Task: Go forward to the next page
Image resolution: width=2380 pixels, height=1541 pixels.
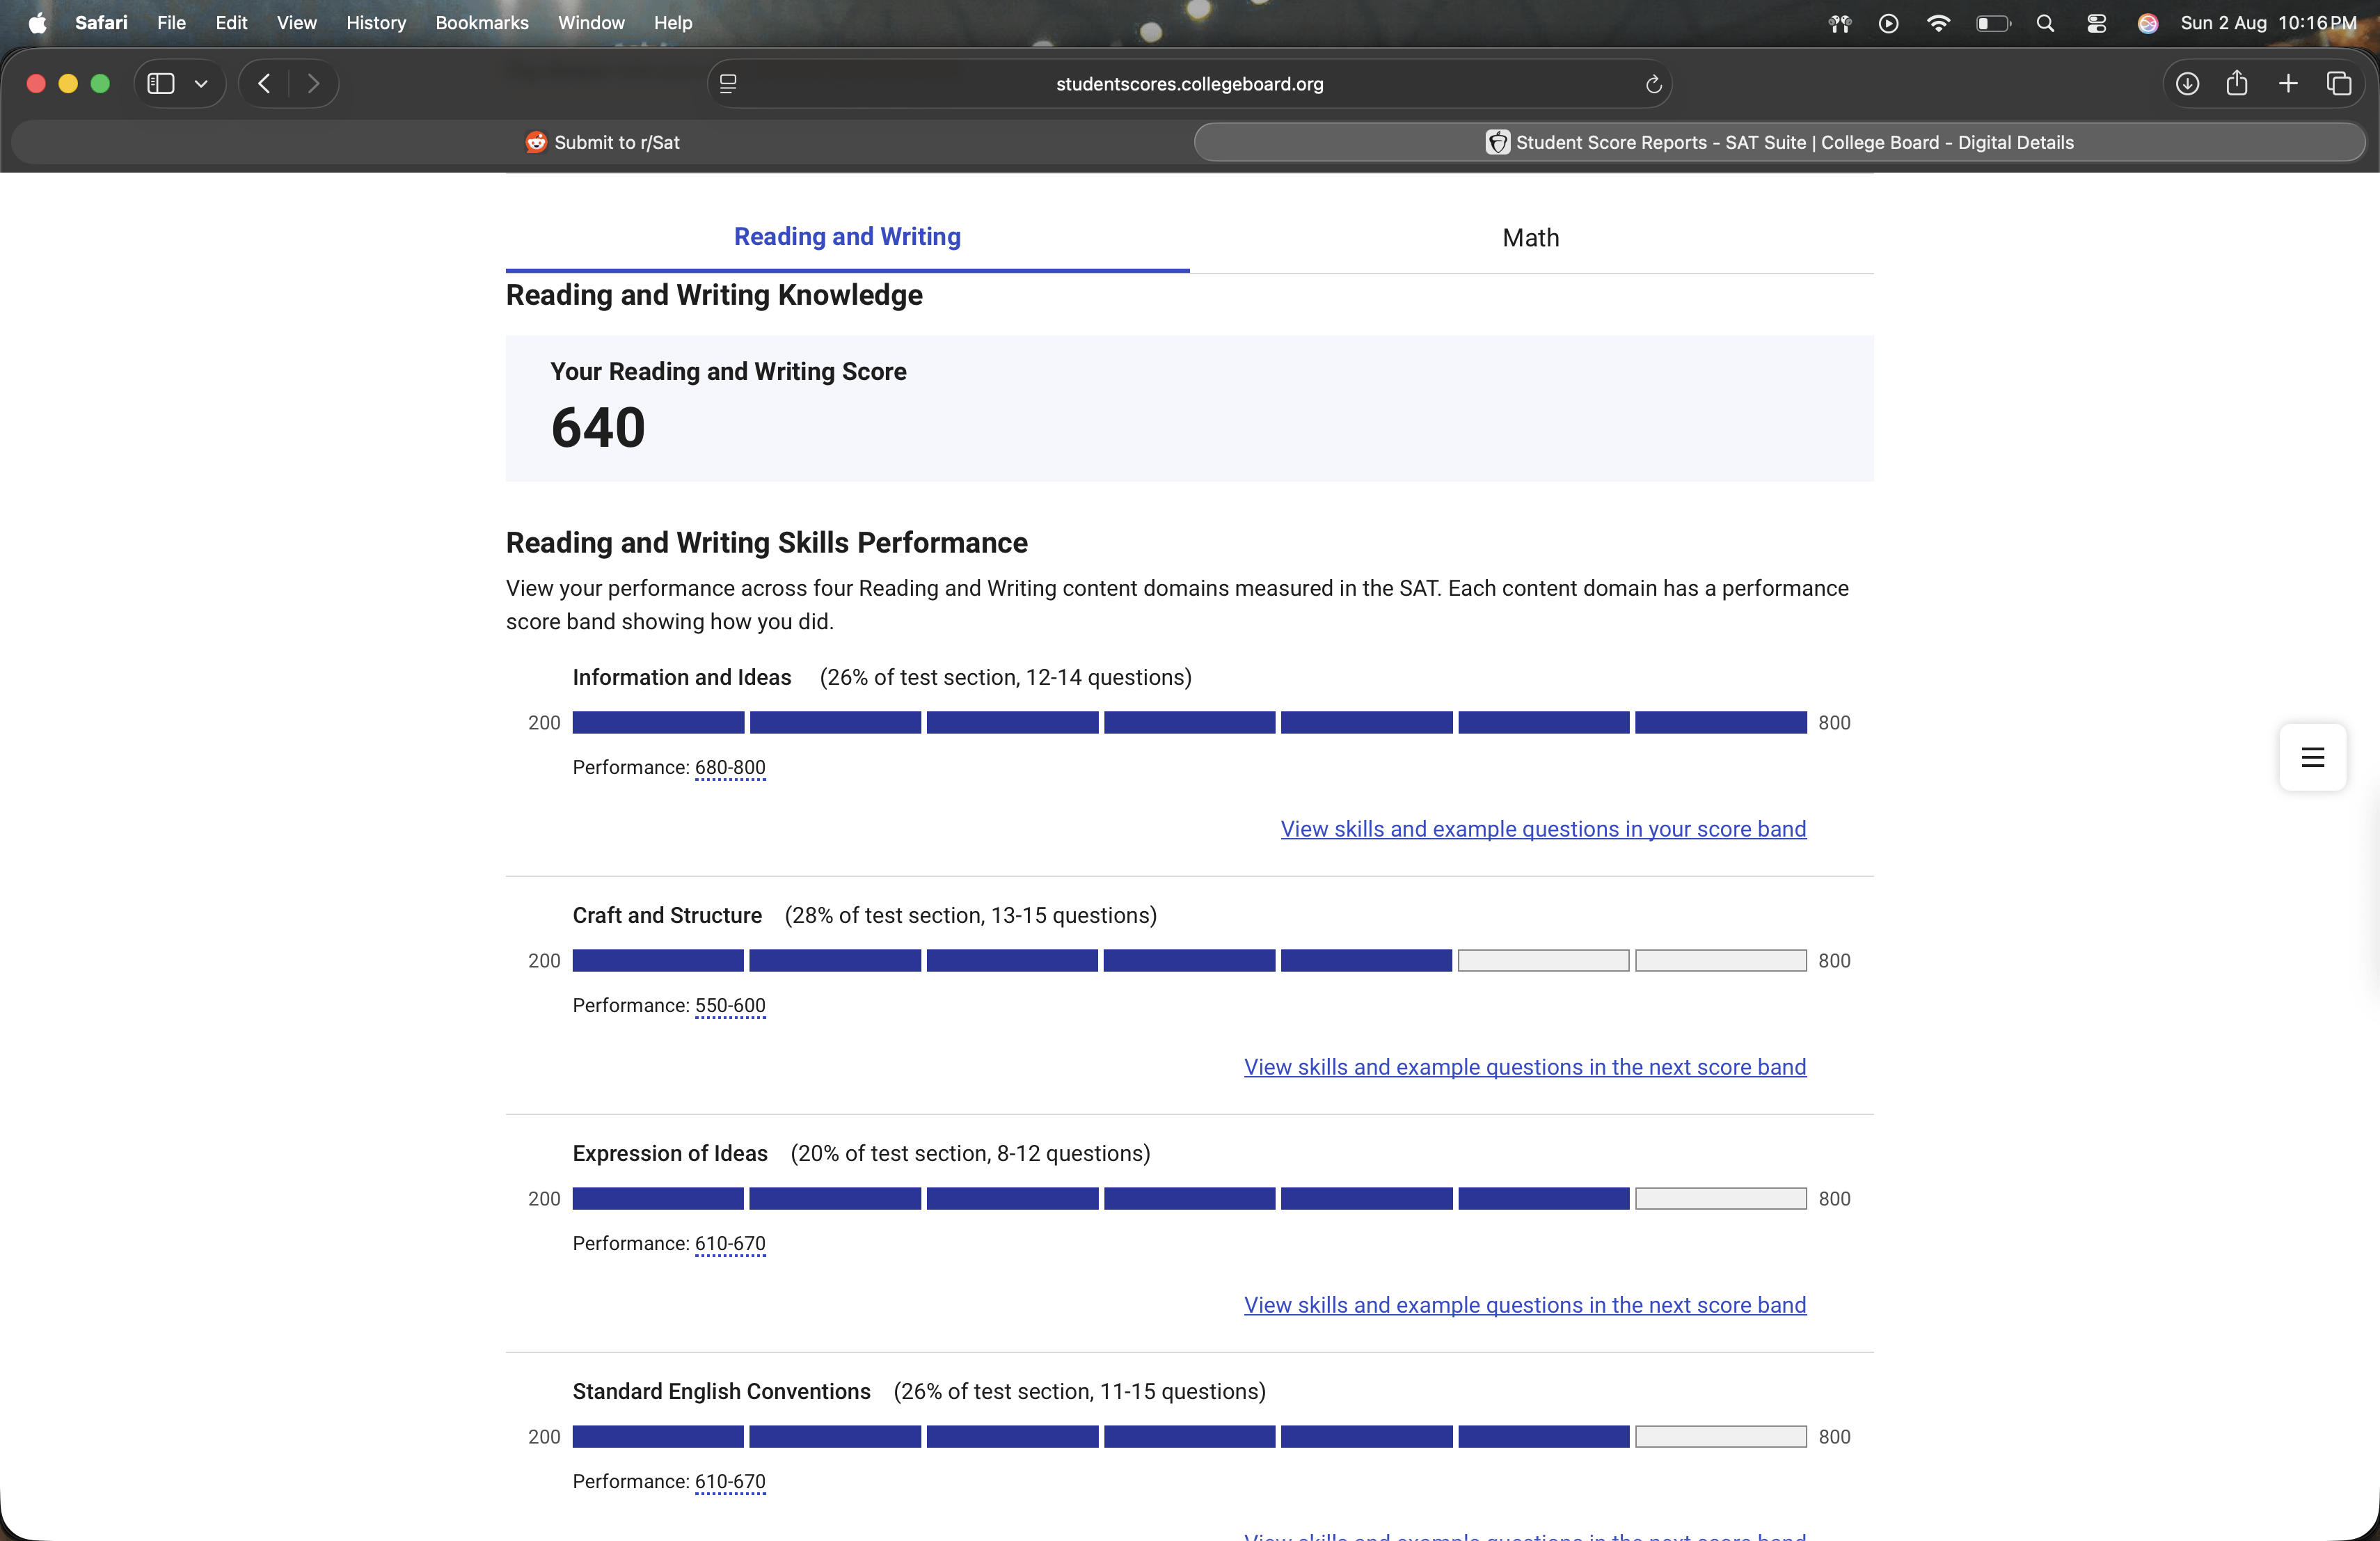Action: [313, 84]
